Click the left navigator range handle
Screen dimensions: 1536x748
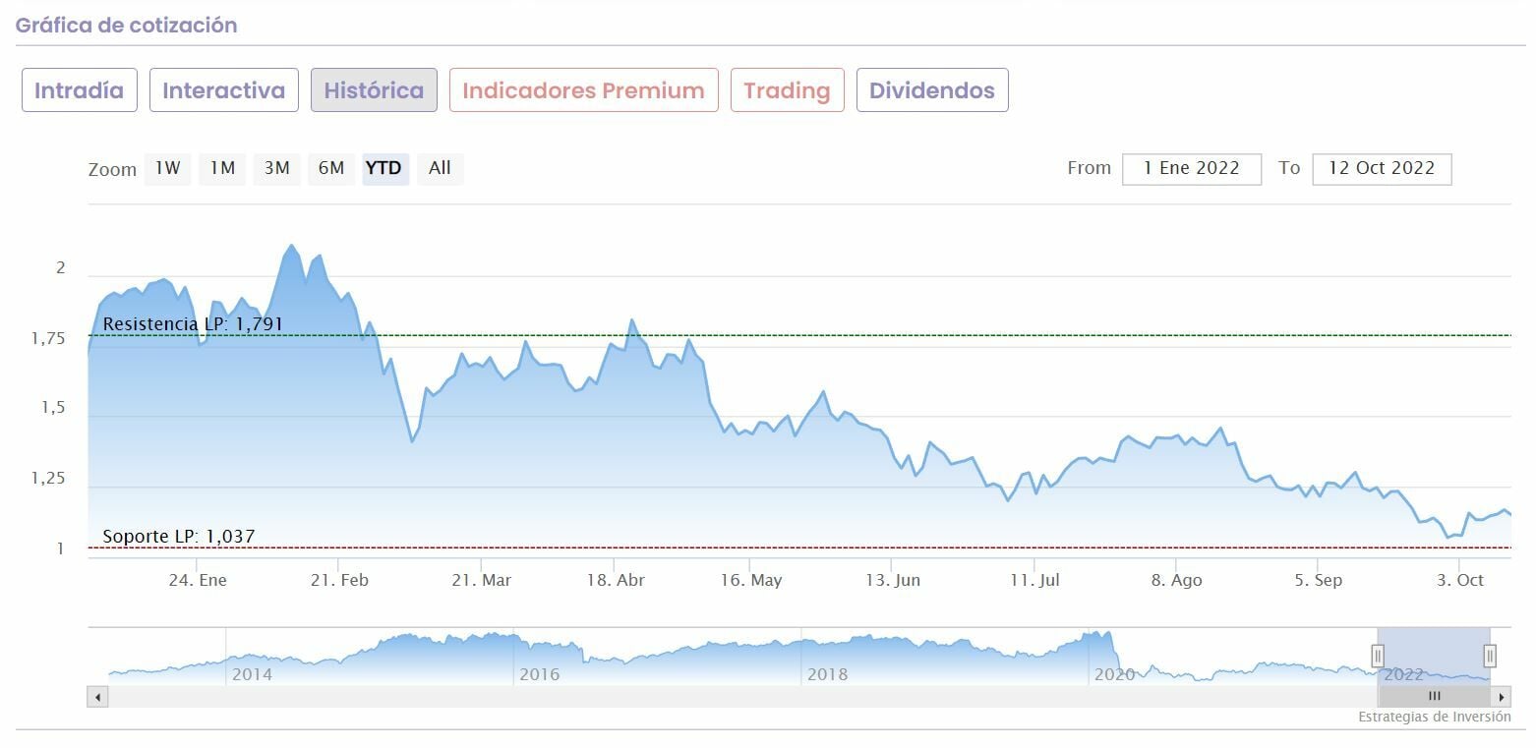tap(1378, 656)
